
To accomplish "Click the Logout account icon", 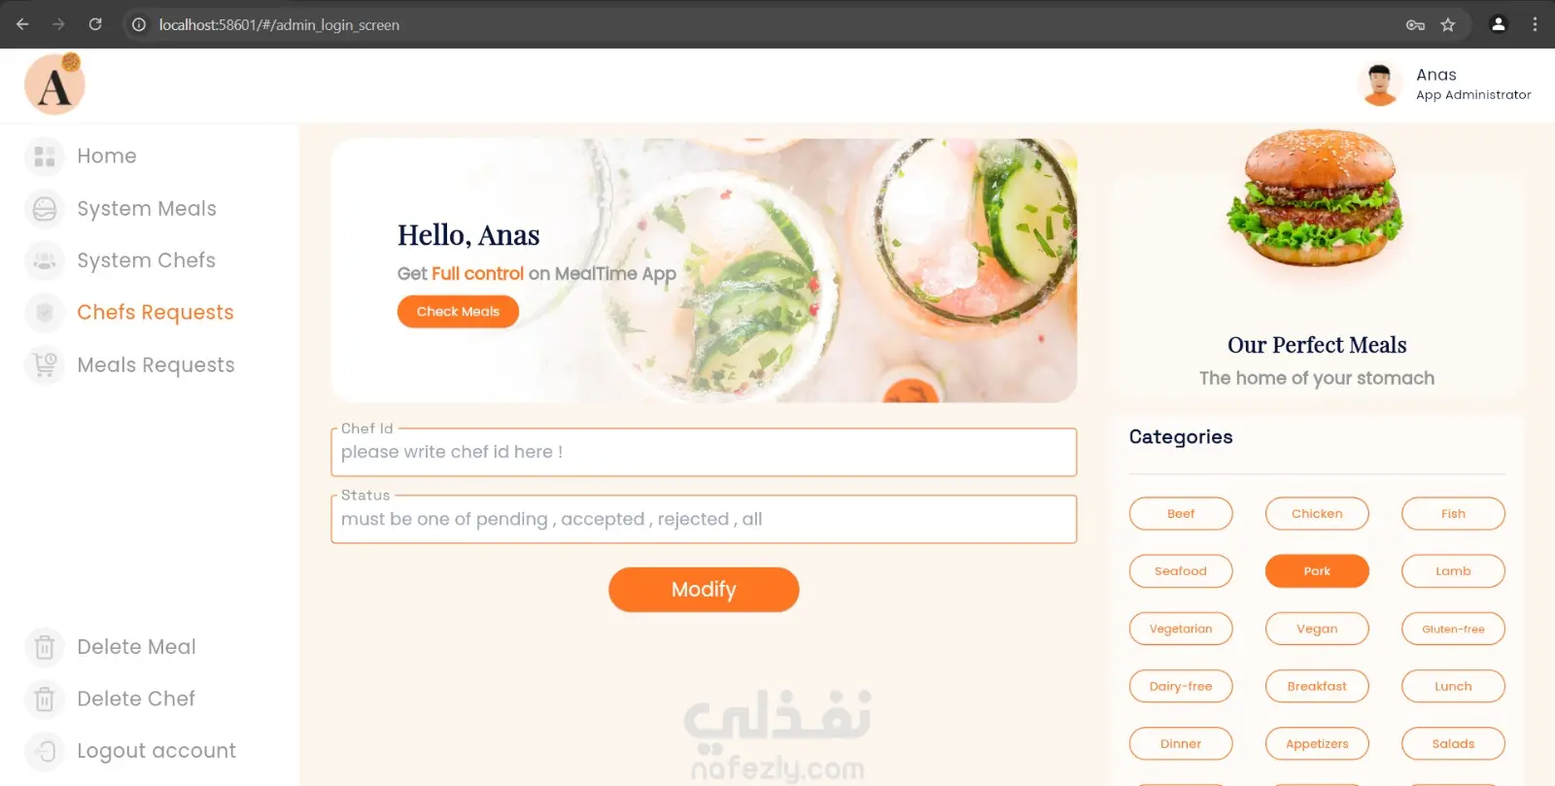I will tap(45, 751).
